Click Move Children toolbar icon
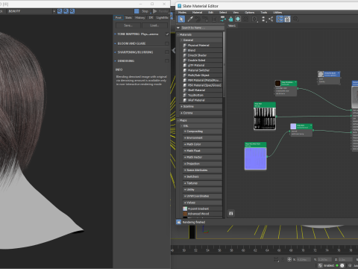 [223, 19]
